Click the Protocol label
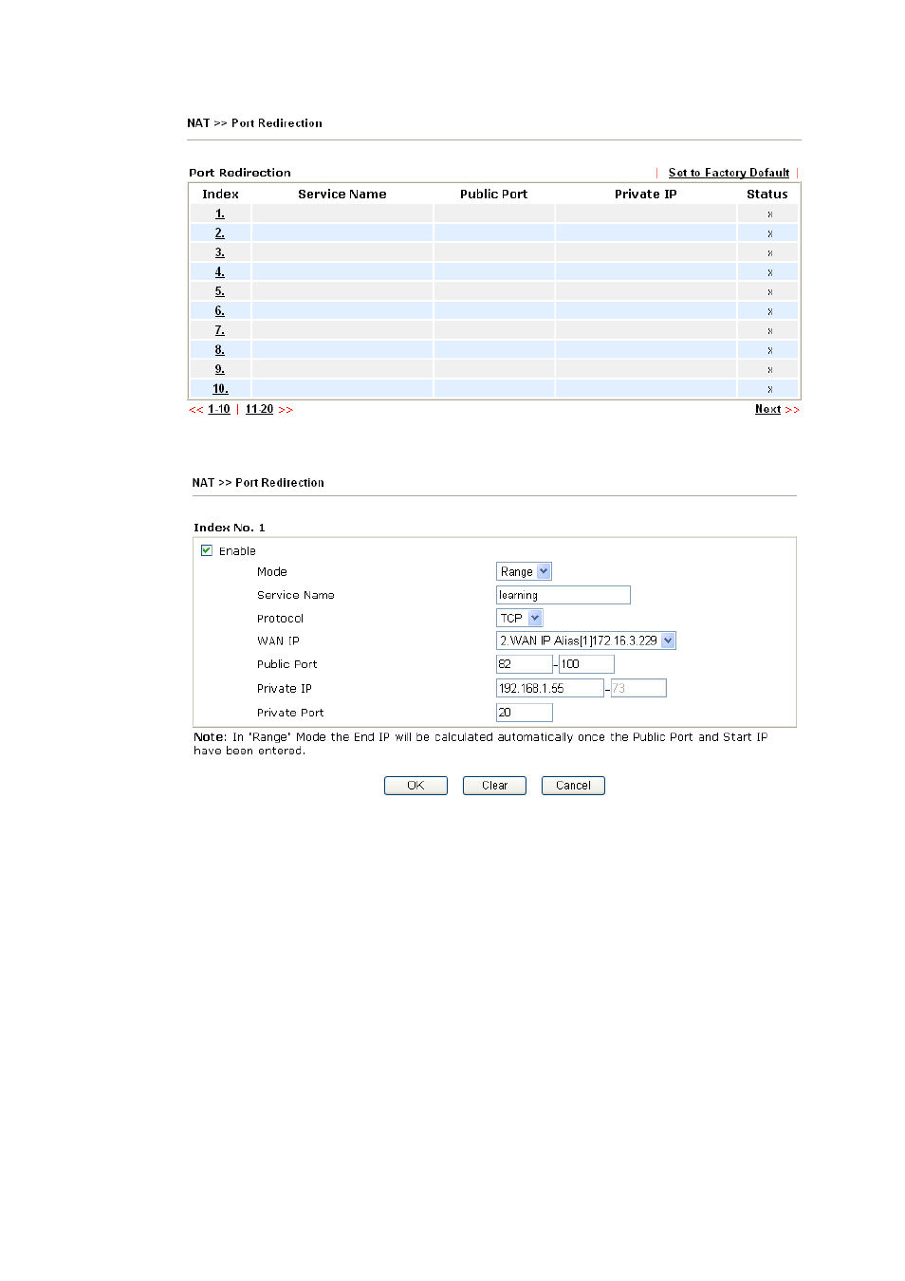The width and height of the screenshot is (905, 1281). pyautogui.click(x=280, y=618)
